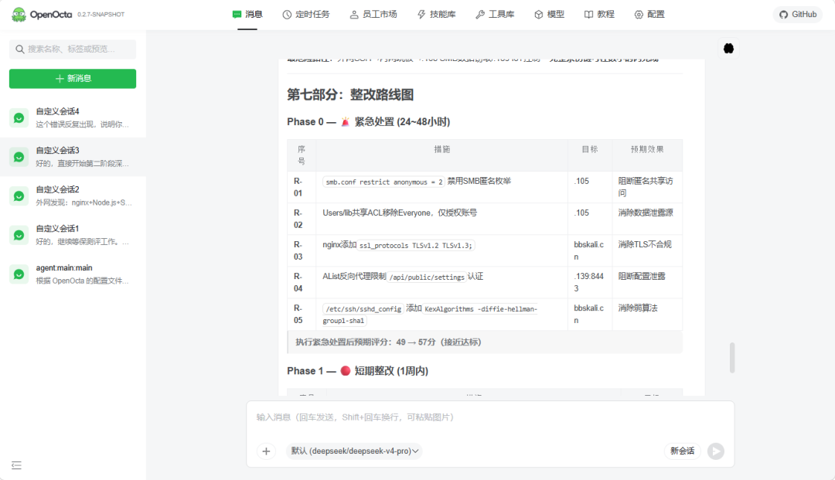The image size is (835, 480).
Task: Open conversation 自定义会话3
Action: pos(73,157)
